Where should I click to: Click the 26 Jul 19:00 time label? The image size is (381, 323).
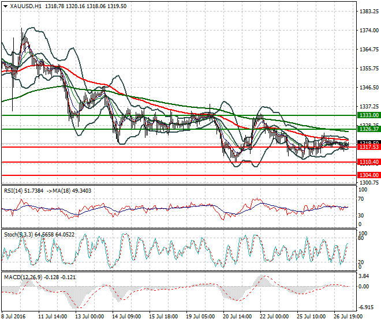[348, 317]
